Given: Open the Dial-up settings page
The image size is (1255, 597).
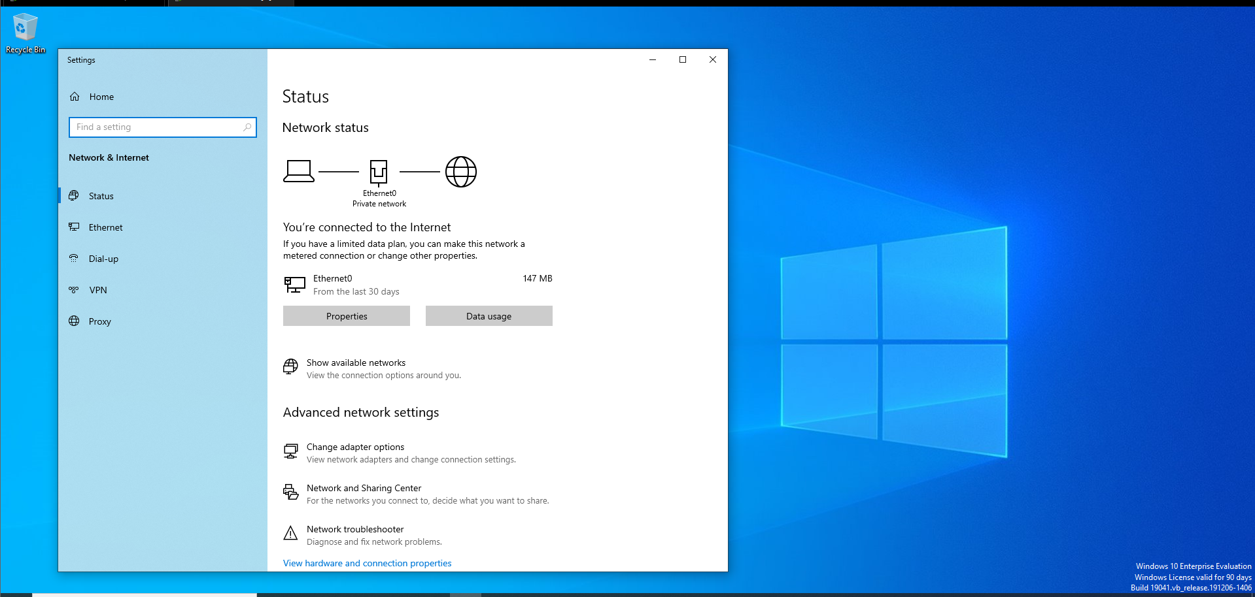Looking at the screenshot, I should (x=103, y=259).
